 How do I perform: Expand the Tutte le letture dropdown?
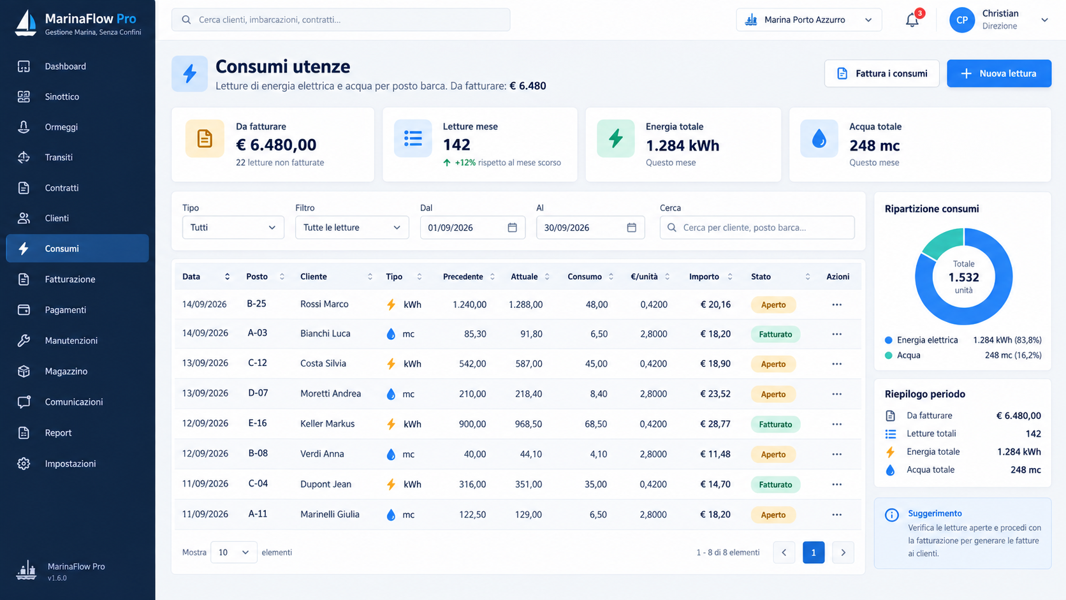[x=351, y=228]
